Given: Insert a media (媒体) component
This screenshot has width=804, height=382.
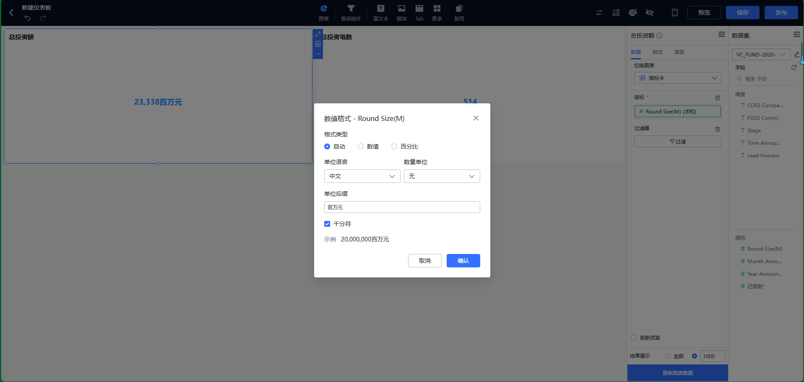Looking at the screenshot, I should click(x=401, y=13).
